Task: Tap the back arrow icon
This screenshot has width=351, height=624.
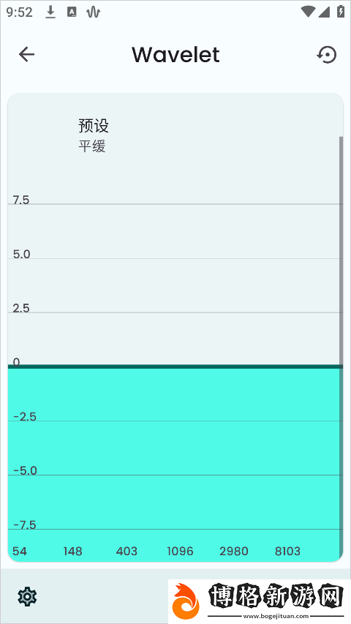Action: (26, 55)
